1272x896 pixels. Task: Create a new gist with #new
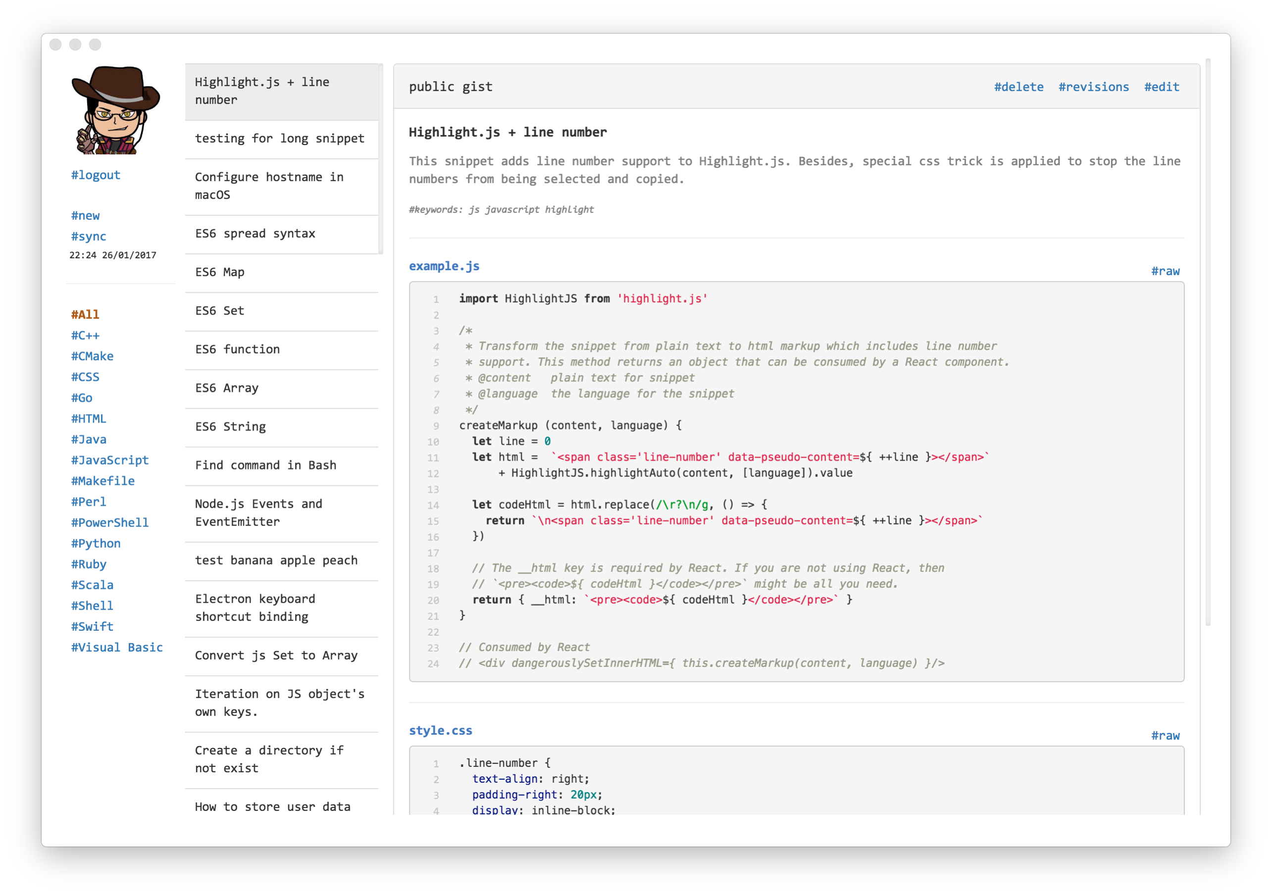pos(85,215)
